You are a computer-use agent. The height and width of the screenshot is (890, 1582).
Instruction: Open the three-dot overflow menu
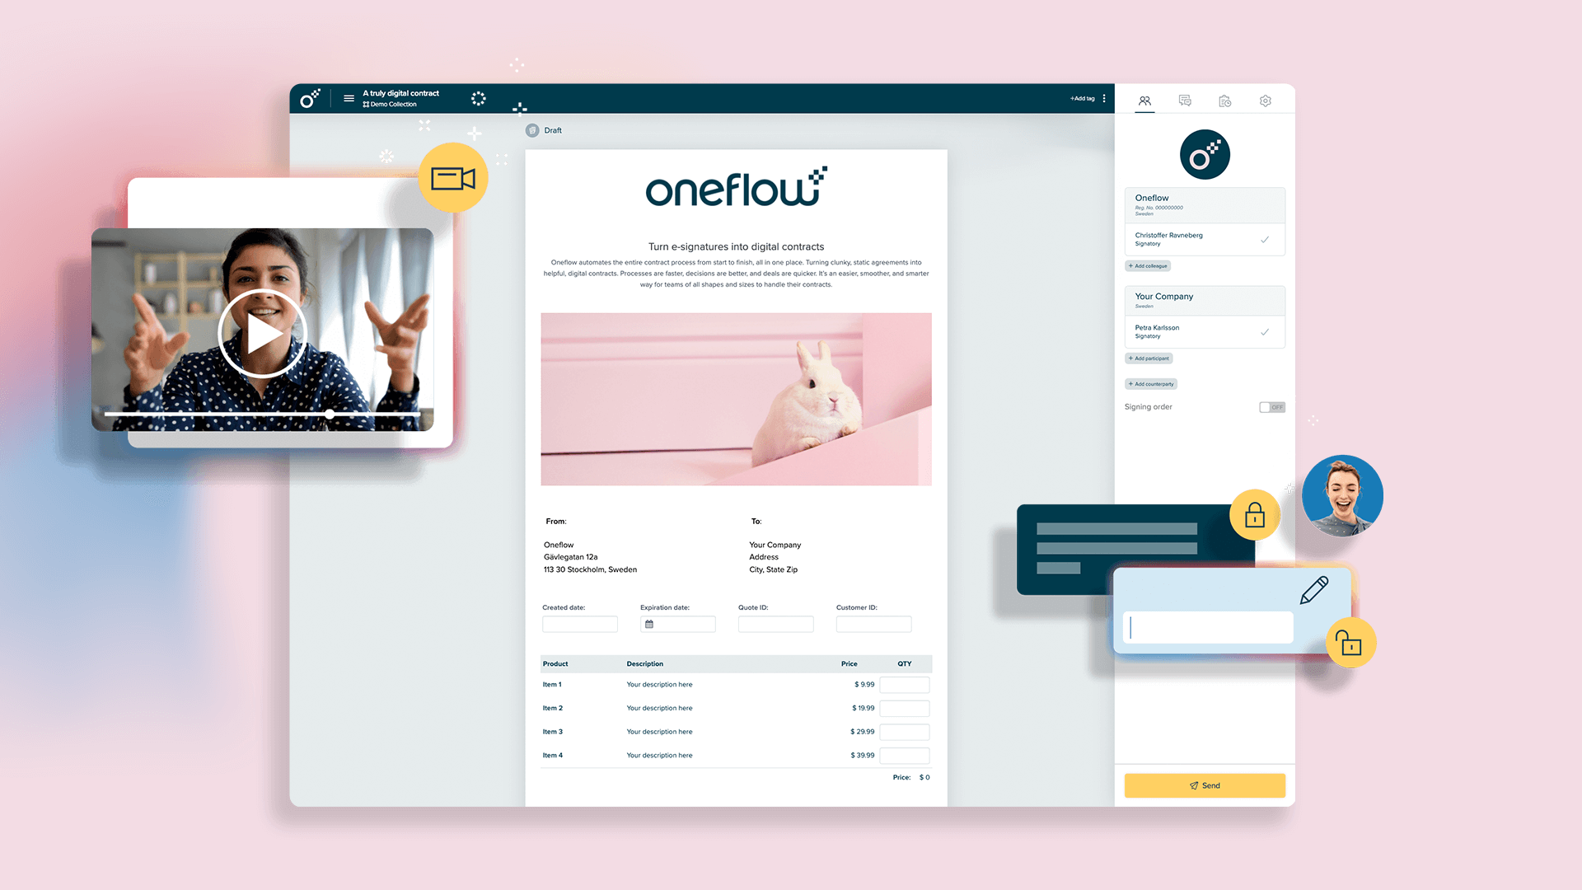pyautogui.click(x=1104, y=98)
